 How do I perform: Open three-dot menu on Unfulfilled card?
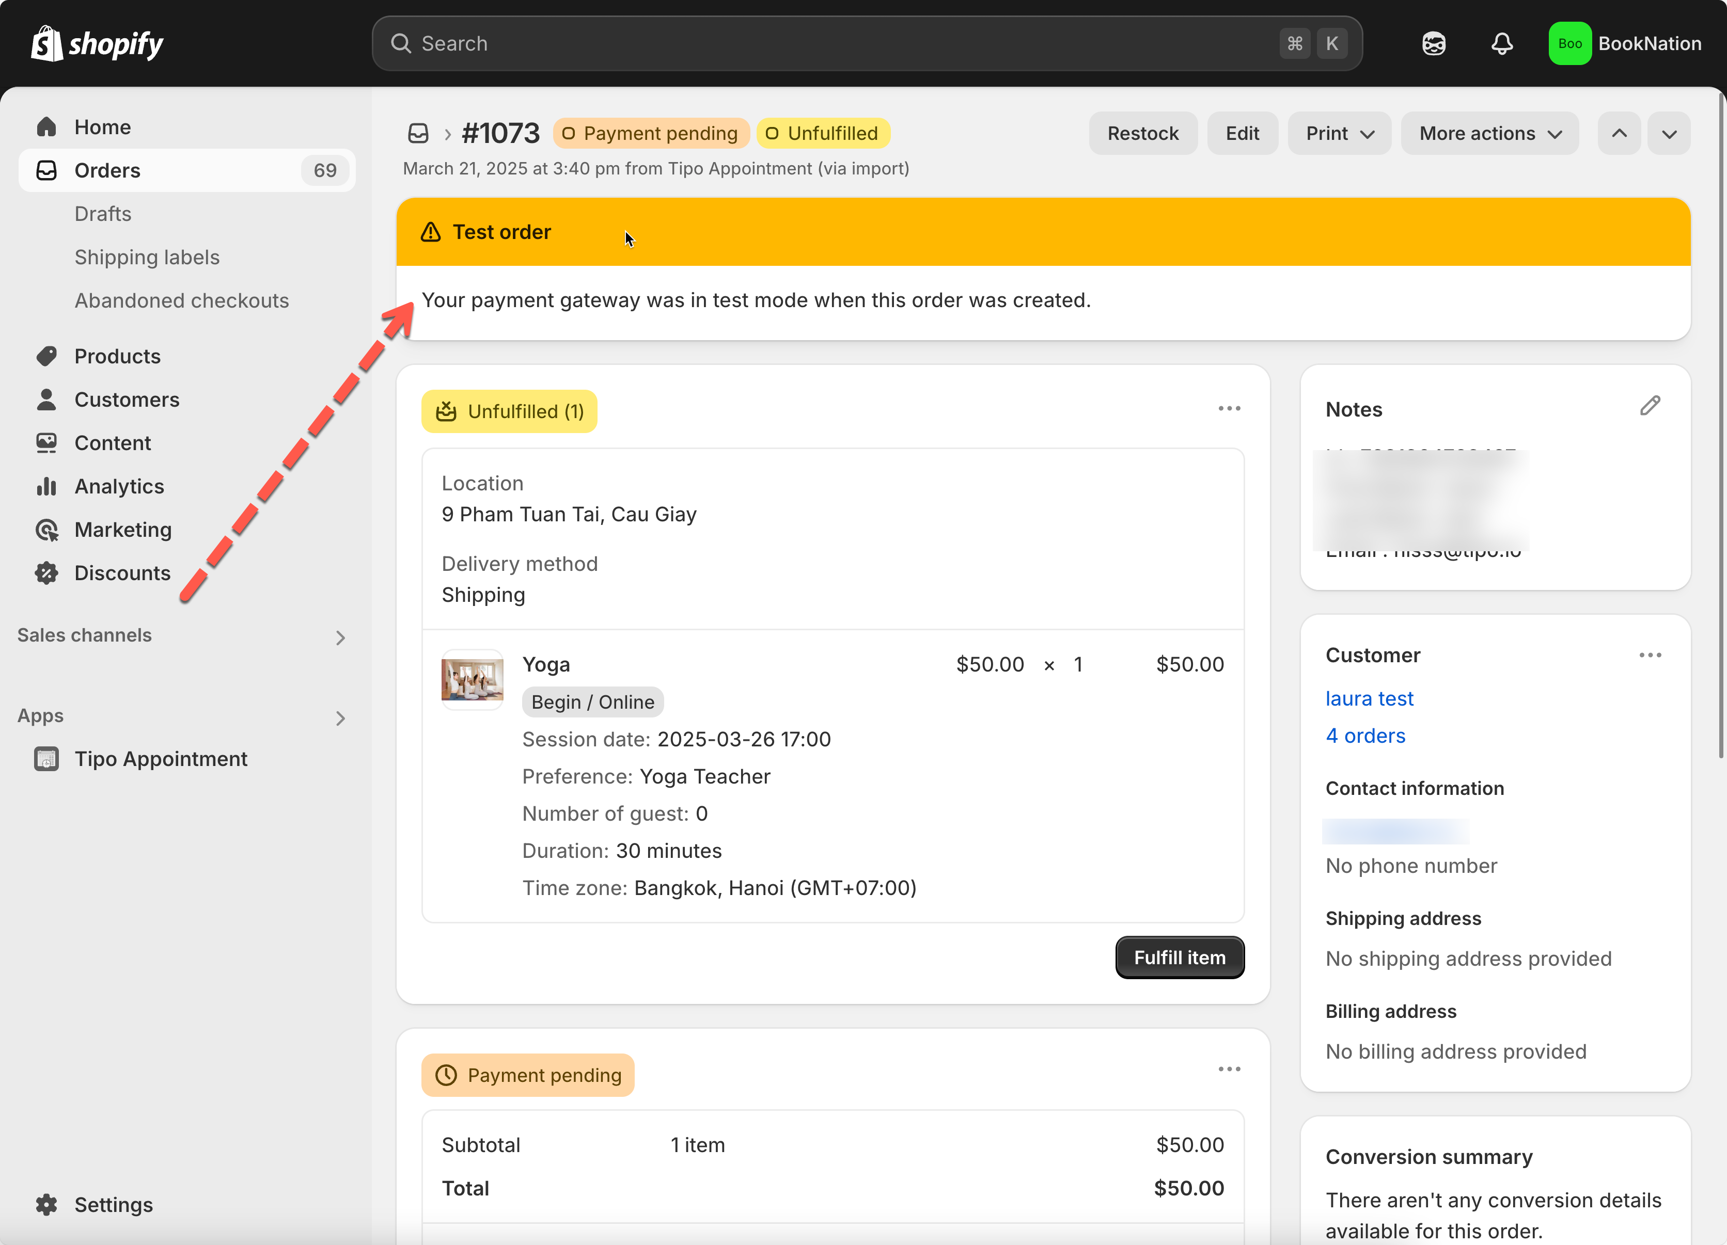click(1229, 409)
